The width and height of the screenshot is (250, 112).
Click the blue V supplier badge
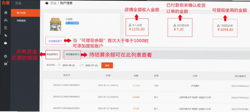[72, 23]
